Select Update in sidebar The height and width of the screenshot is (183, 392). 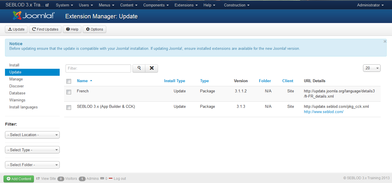32,72
